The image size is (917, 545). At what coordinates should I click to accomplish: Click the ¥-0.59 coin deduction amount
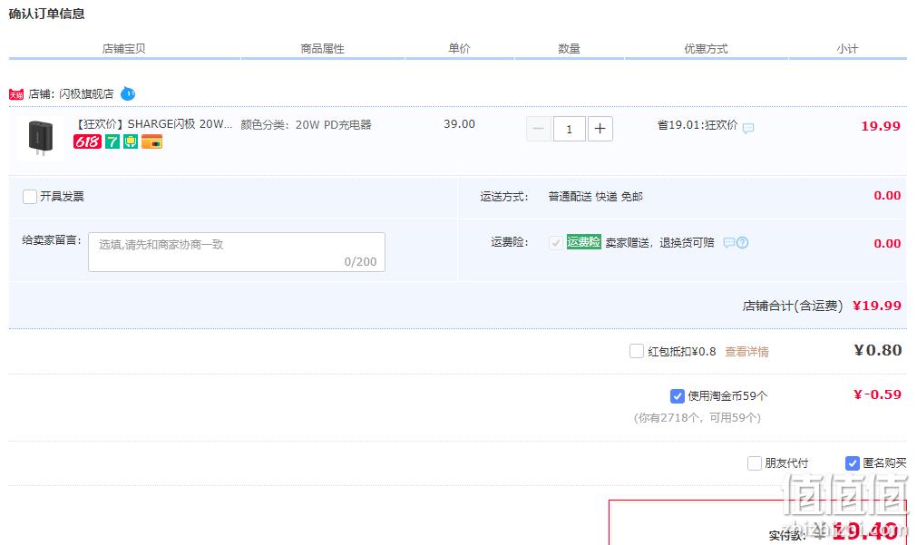coord(877,394)
